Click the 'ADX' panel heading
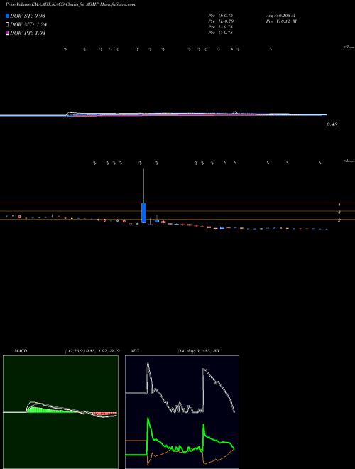This screenshot has width=355, height=469. tap(136, 351)
